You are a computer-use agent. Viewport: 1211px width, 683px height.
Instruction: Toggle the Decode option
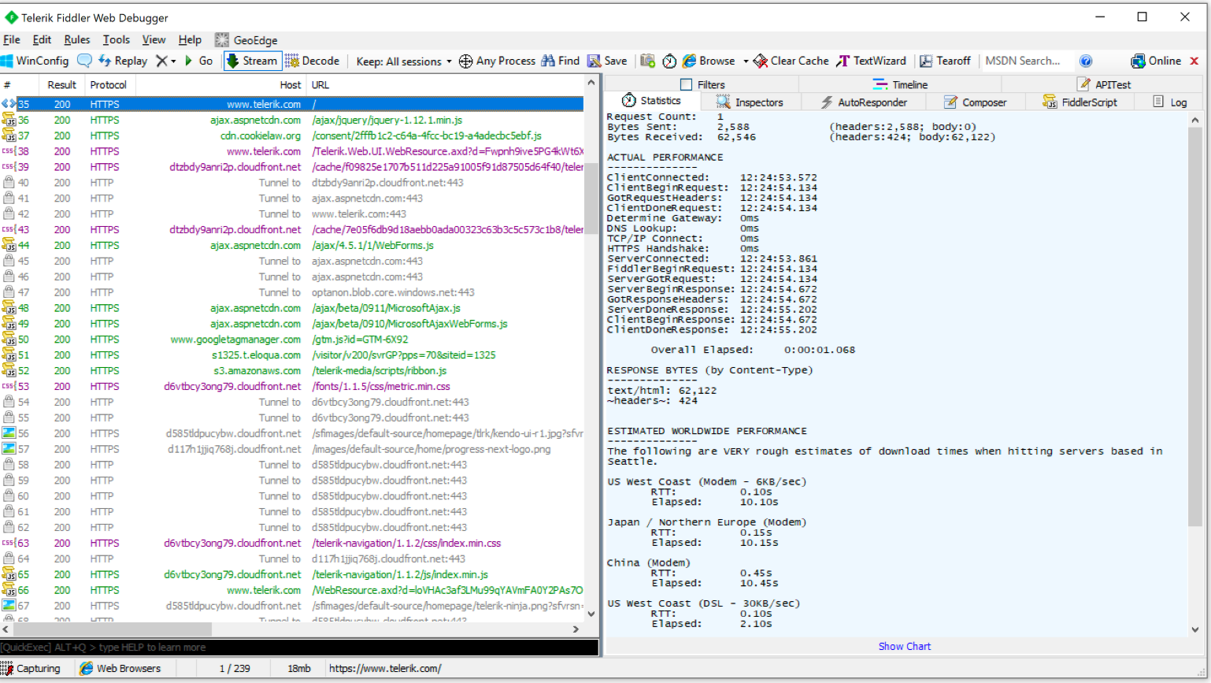[x=313, y=61]
